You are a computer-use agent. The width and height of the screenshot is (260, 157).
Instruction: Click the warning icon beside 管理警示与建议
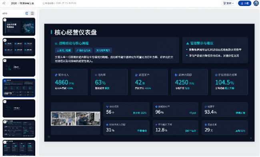pyautogui.click(x=188, y=44)
